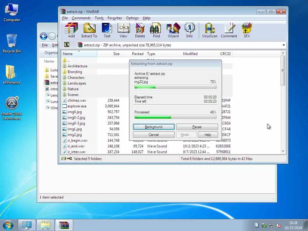Click the Help button in extraction dialog
Viewport: 308px width, 231px height.
point(208,135)
